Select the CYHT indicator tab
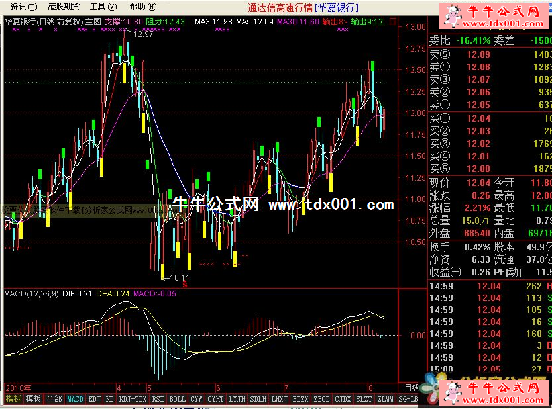 [x=215, y=399]
